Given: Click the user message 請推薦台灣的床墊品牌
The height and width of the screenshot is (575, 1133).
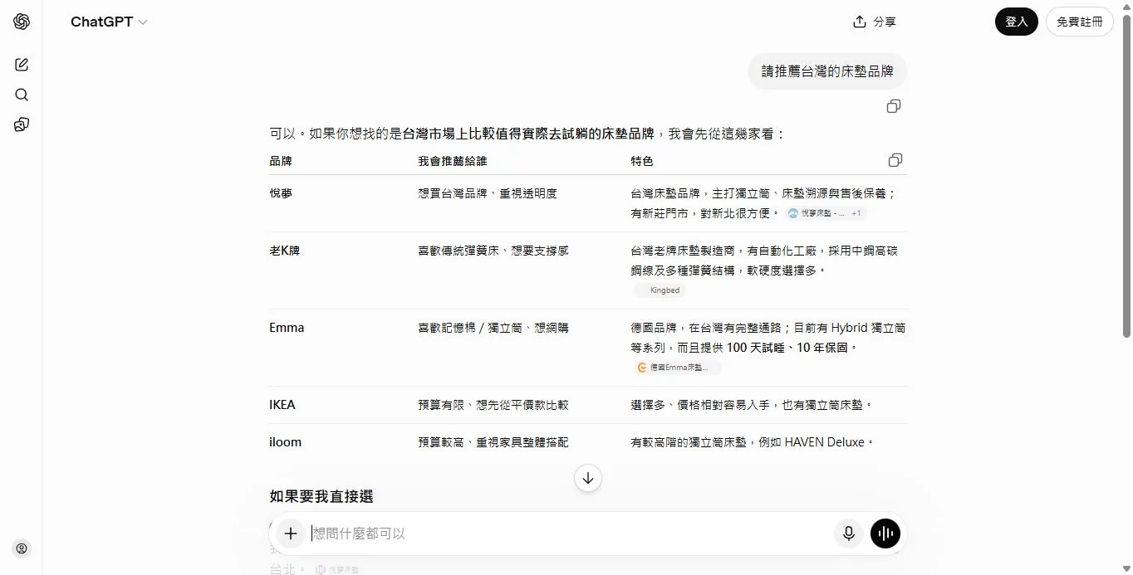Looking at the screenshot, I should (x=827, y=71).
